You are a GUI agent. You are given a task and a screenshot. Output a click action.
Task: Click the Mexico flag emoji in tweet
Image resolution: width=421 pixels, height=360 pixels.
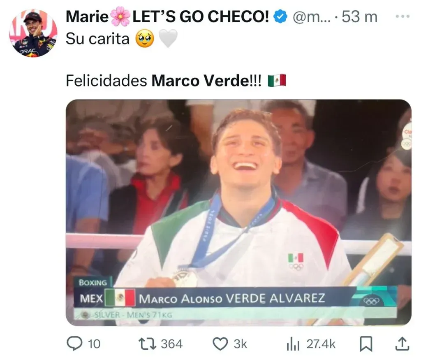click(x=277, y=80)
